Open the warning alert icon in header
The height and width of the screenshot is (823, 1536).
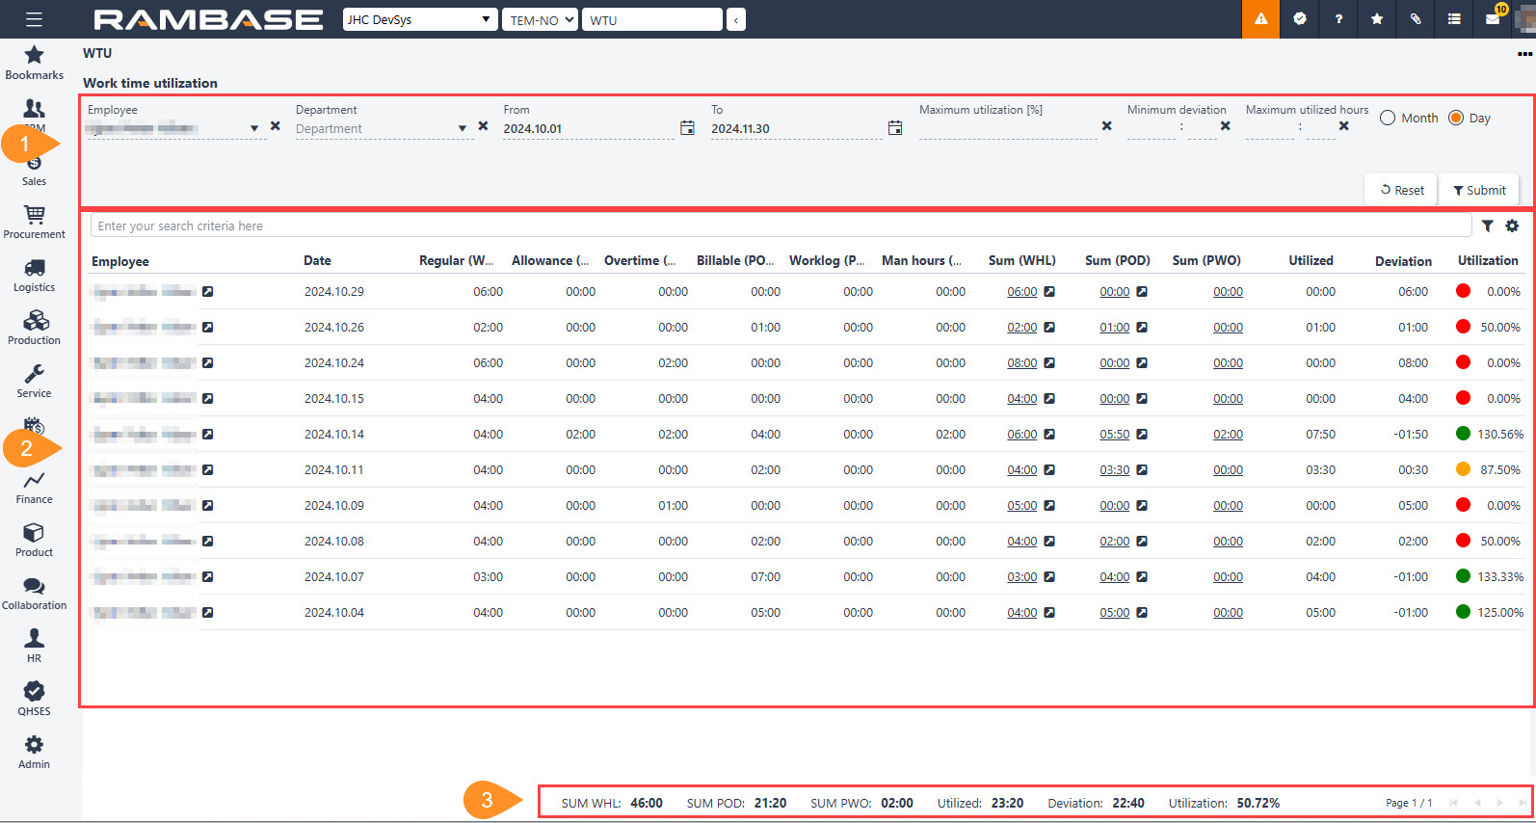1260,19
